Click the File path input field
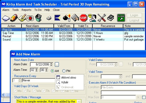Image resolution: width=146 pixels, height=103 pixels. (x=123, y=92)
